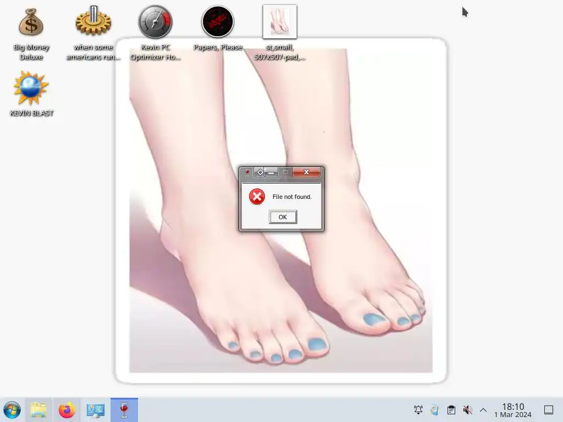Select the st,small,507x507-pad image file thumbnail
This screenshot has width=563, height=422.
(280, 21)
